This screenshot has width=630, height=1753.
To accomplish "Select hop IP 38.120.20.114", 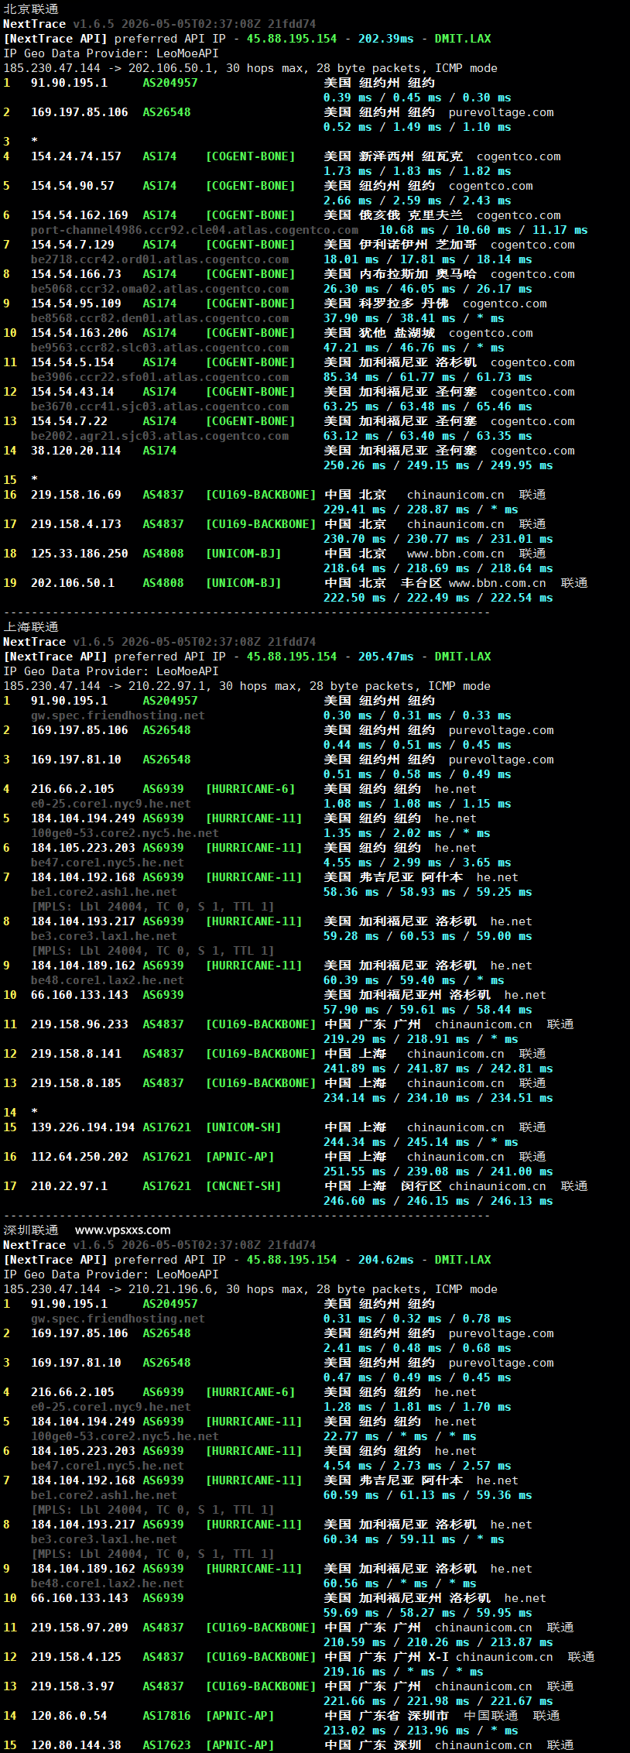I will click(76, 451).
